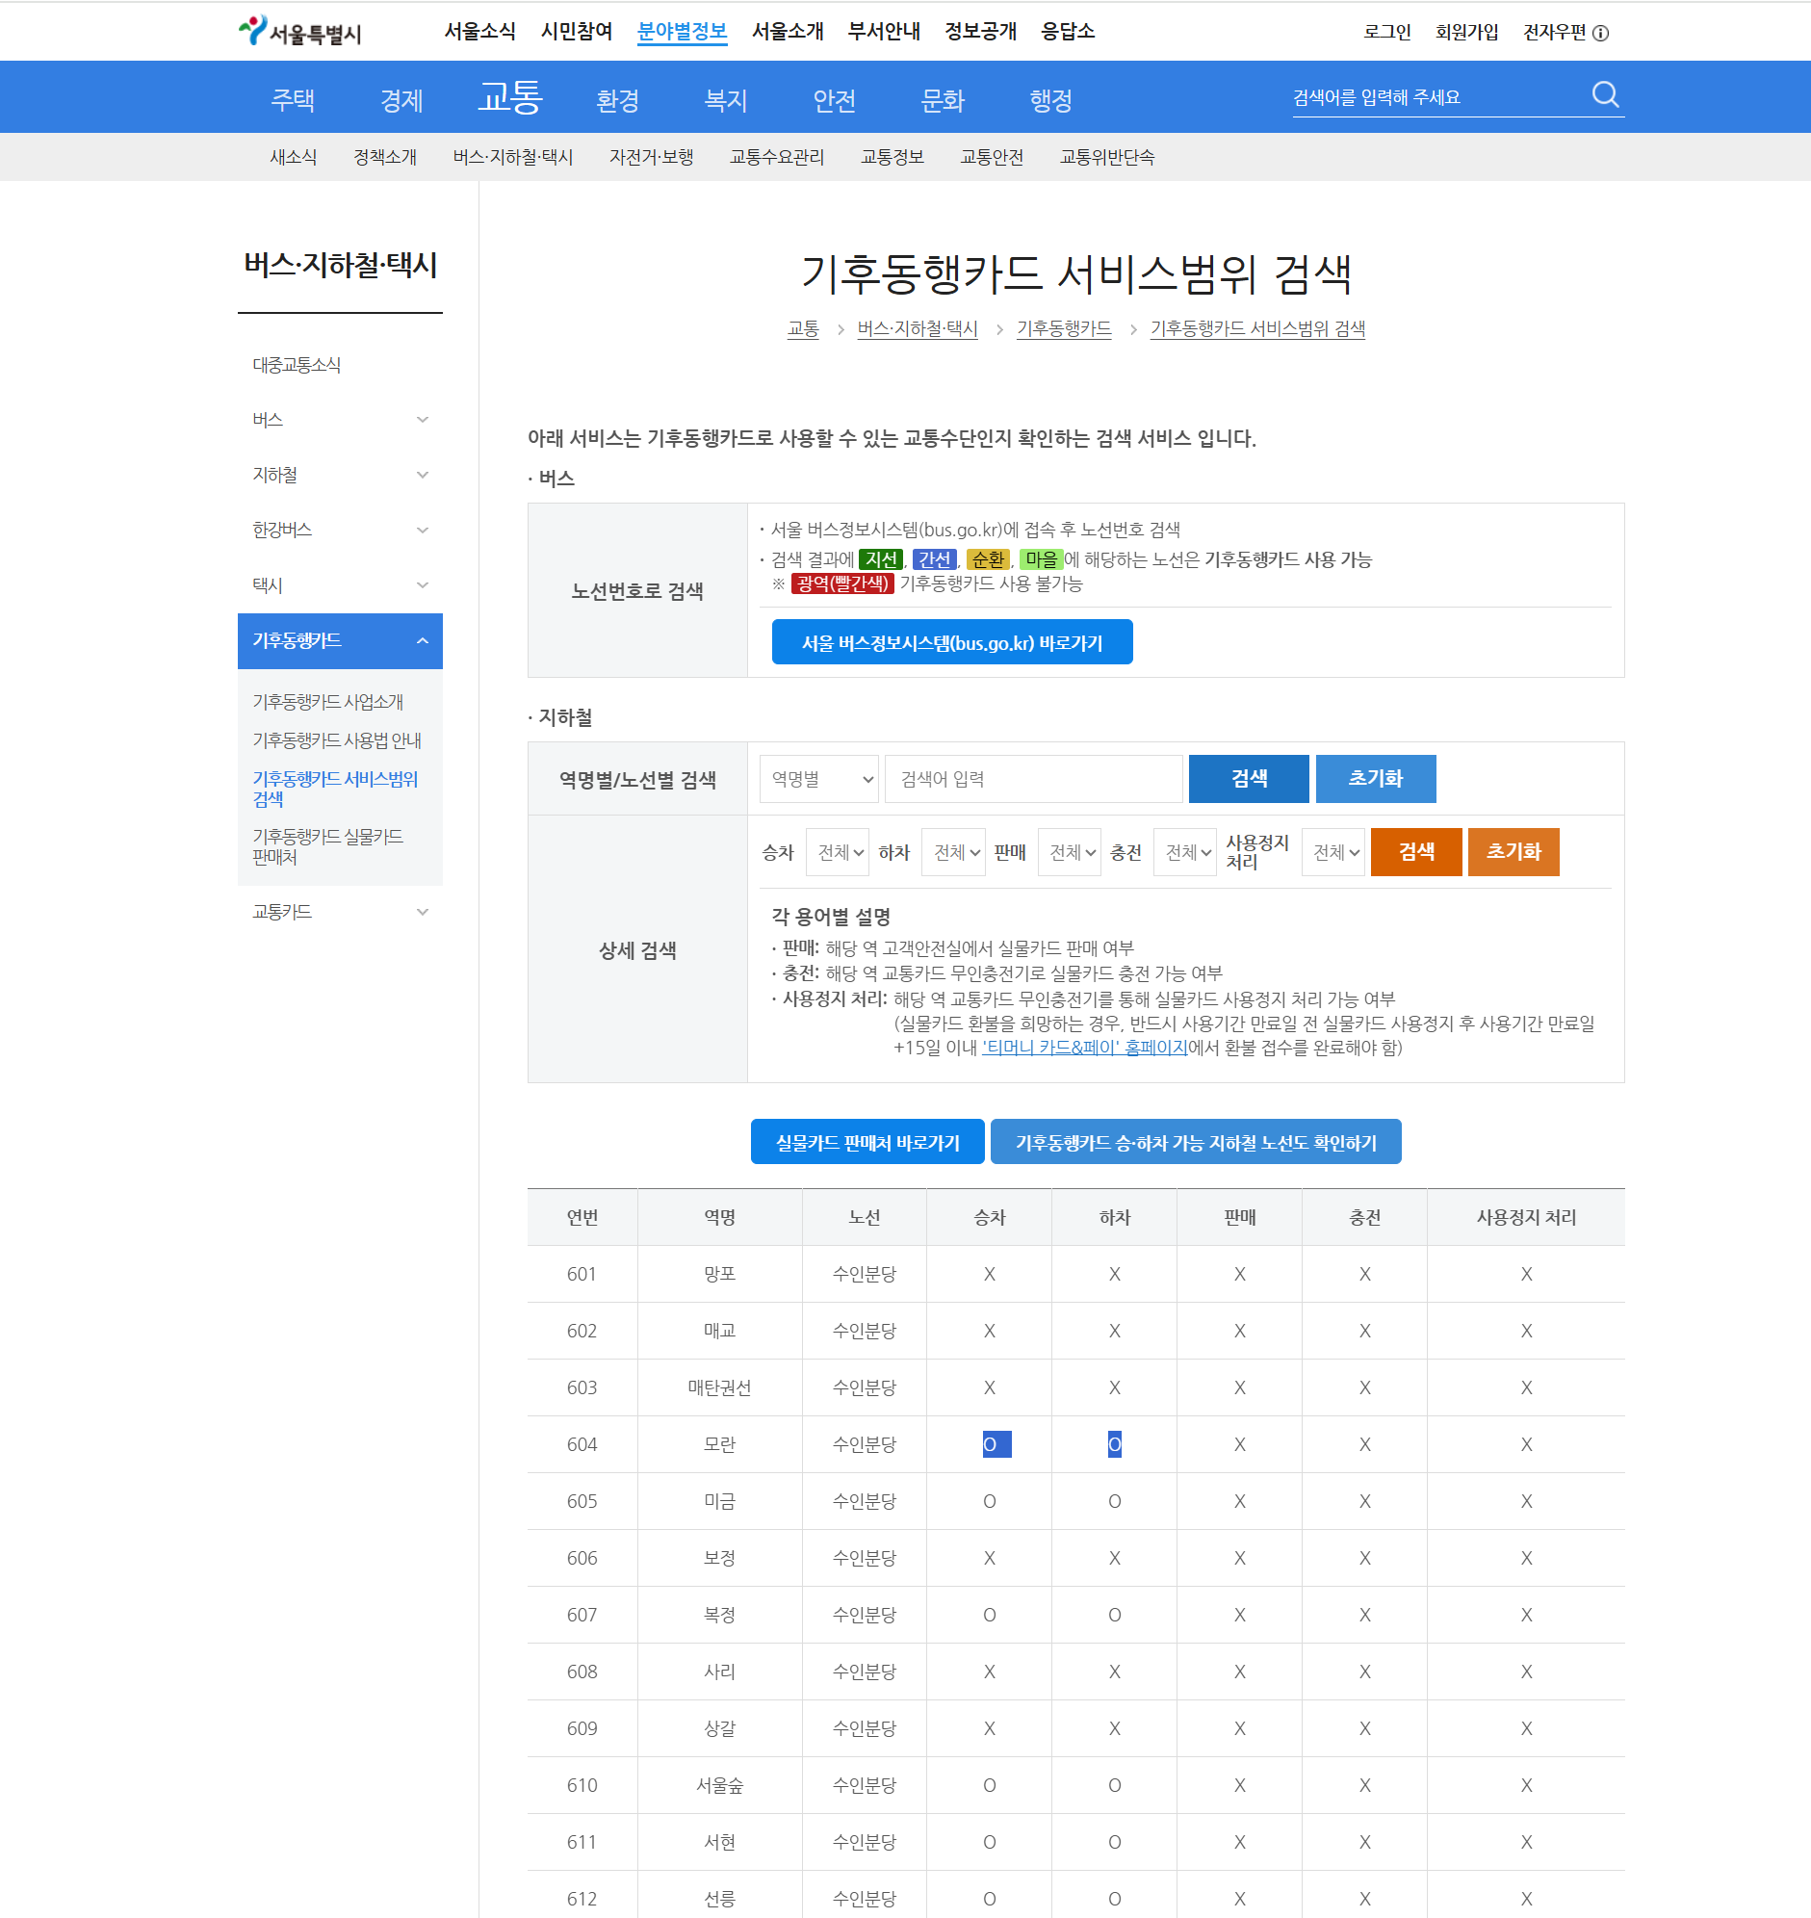Click the orange 검색 button
The width and height of the screenshot is (1811, 1918).
1415,852
